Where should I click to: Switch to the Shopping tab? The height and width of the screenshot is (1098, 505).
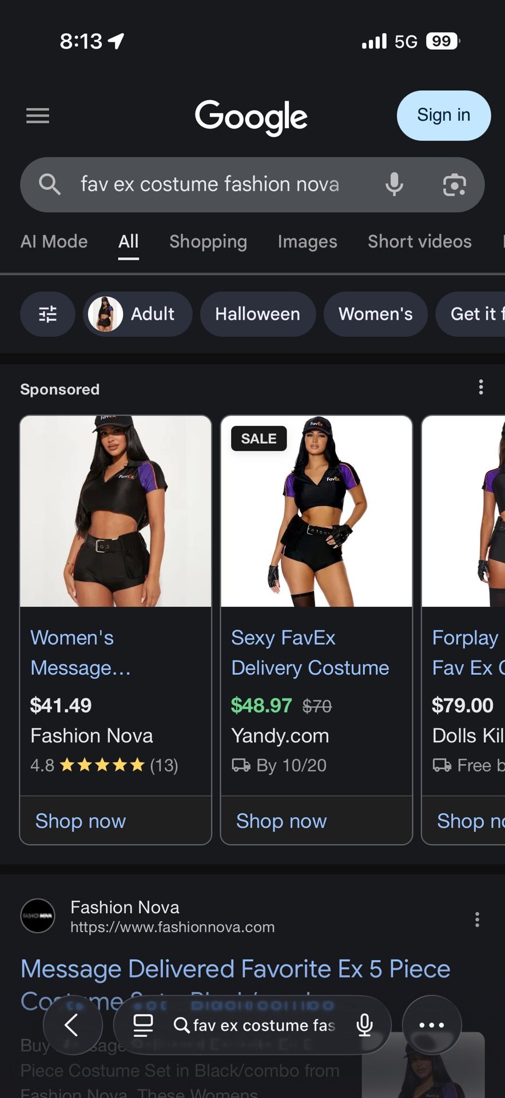(x=208, y=242)
